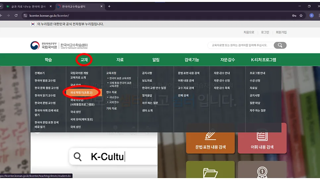This screenshot has height=180, width=320.
Task: Click the 국립국어원 logo
Action: click(x=44, y=45)
